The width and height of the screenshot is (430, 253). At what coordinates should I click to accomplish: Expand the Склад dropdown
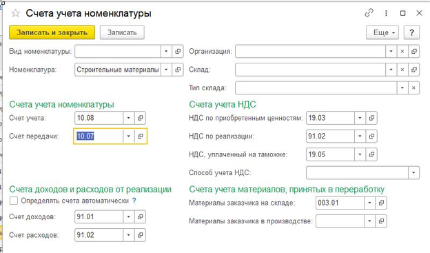391,70
